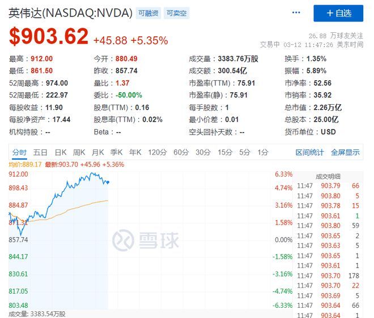The height and width of the screenshot is (318, 374).
Task: Click the 换手 value 1.35%
Action: 316,59
